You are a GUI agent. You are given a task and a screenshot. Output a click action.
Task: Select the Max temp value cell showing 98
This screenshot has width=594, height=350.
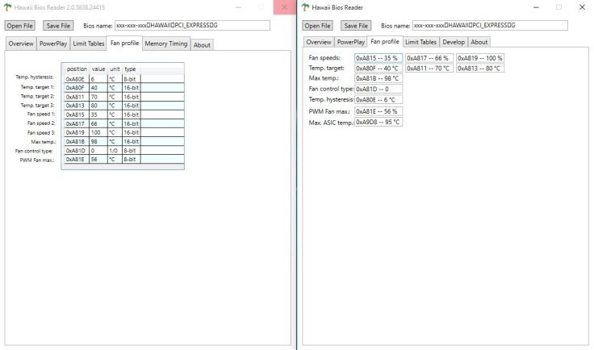tap(97, 140)
